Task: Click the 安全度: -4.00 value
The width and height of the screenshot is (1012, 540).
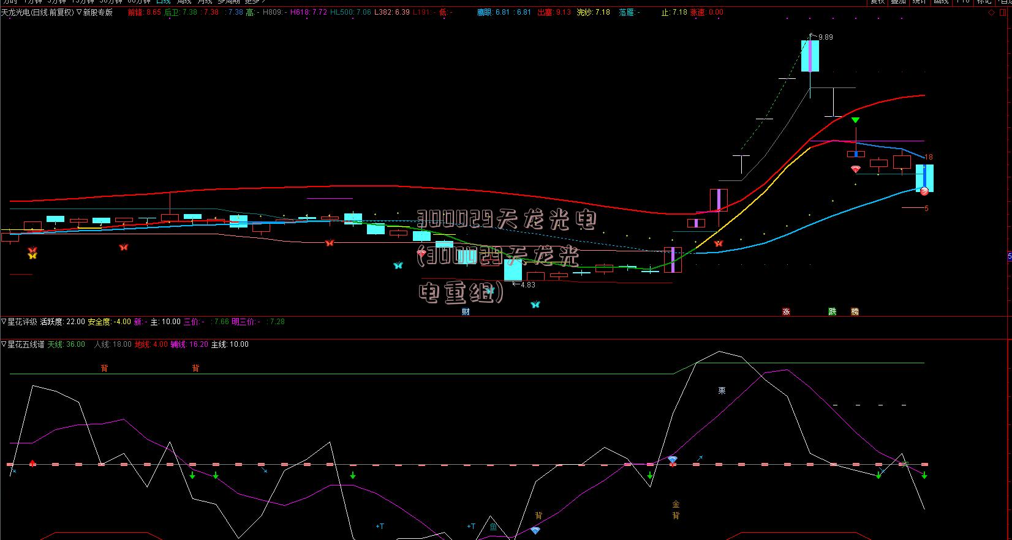Action: 110,322
